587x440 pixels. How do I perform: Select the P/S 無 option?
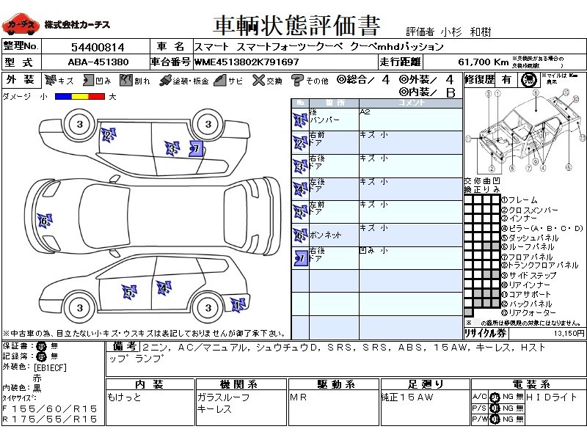[519, 408]
